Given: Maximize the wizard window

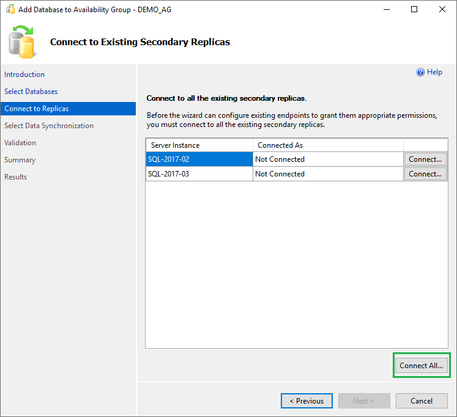Looking at the screenshot, I should 414,9.
